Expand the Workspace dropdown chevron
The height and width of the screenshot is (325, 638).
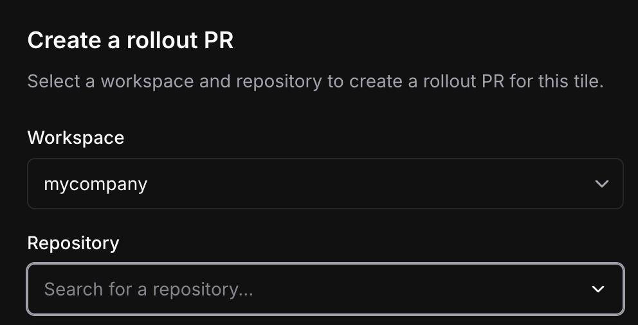[601, 184]
